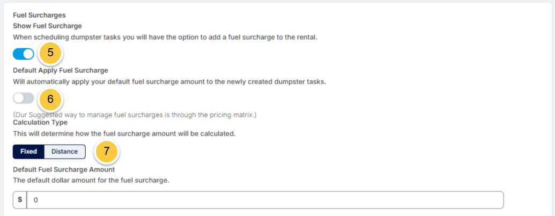Viewport: 555px width, 216px height.
Task: Click the yellow number 6 marker
Action: (x=50, y=99)
